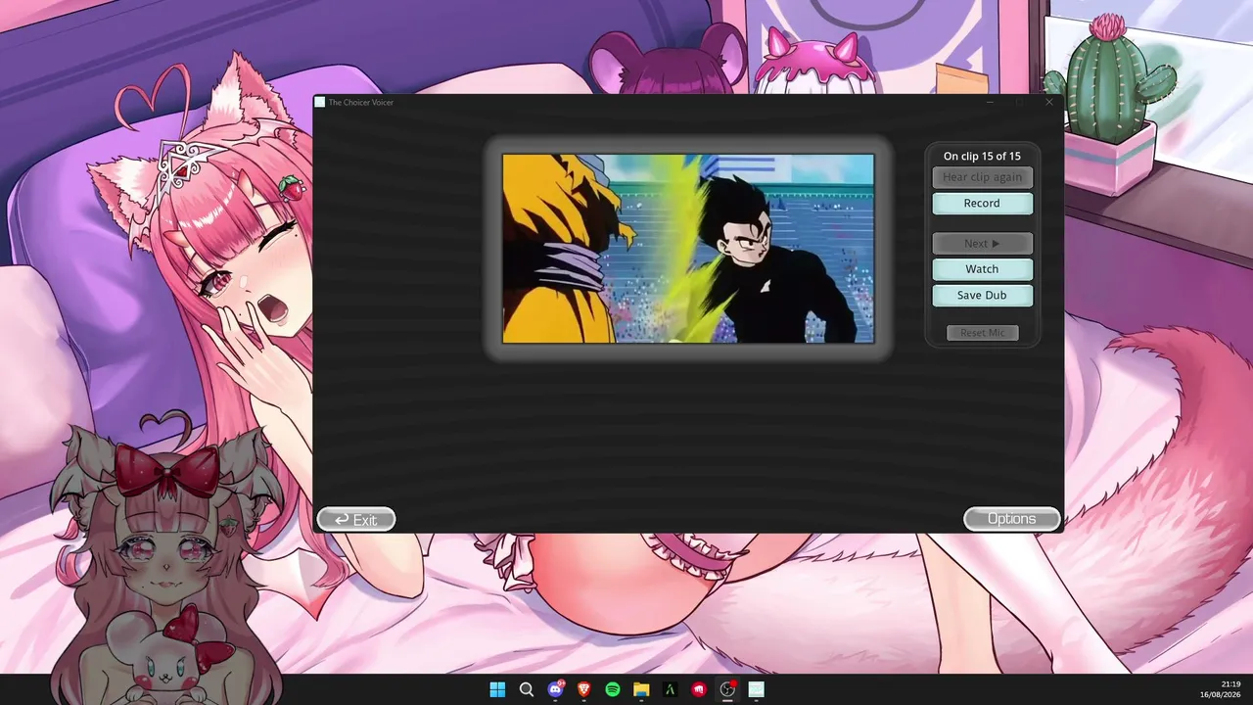
Task: Open the red fist icon app in taskbar
Action: pos(699,689)
